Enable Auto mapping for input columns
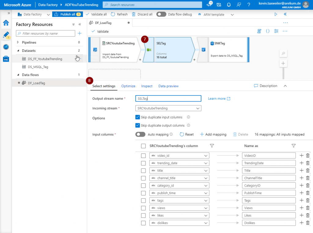313x233 pixels. [x=140, y=134]
